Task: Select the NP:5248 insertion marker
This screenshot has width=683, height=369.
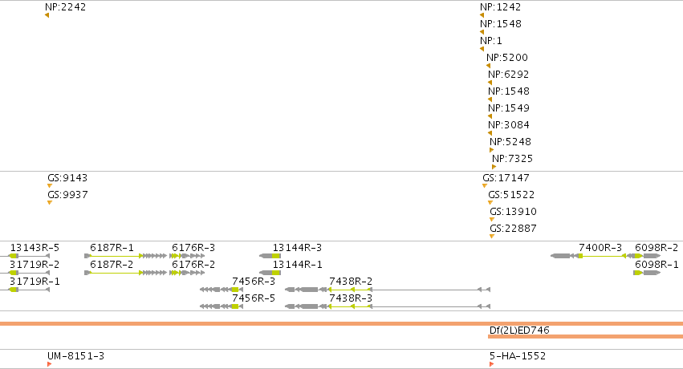Action: pos(492,150)
